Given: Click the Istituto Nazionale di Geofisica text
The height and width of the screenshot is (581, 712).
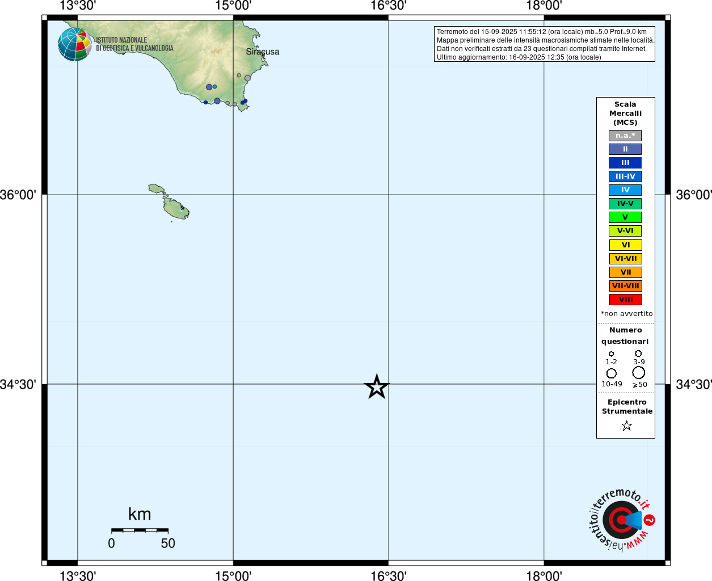Looking at the screenshot, I should click(135, 44).
